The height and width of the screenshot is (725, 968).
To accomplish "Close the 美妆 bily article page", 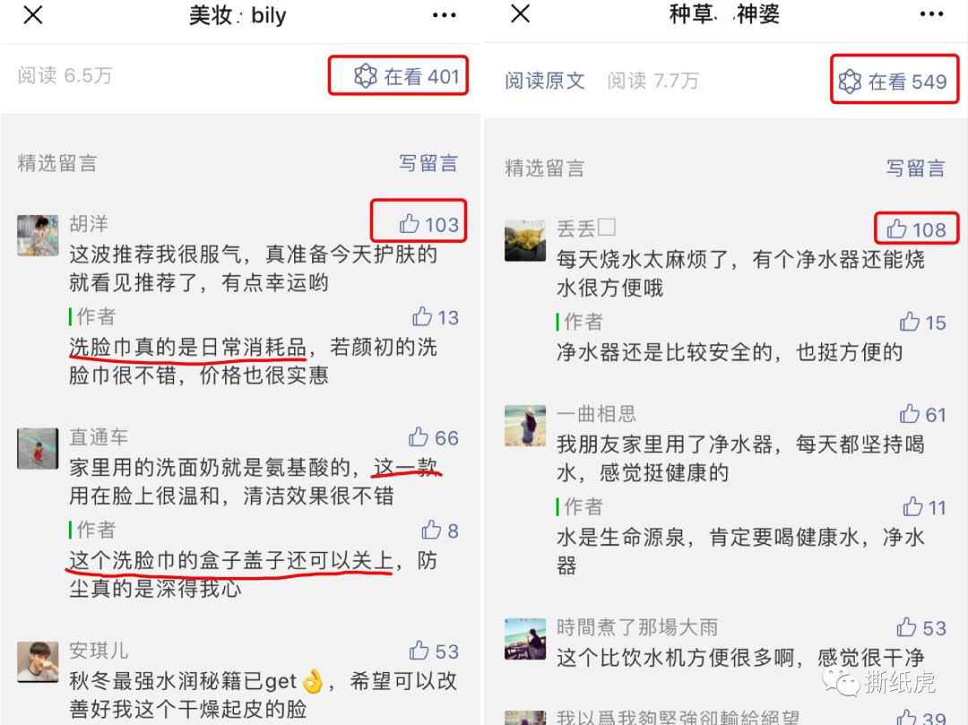I will point(33,15).
